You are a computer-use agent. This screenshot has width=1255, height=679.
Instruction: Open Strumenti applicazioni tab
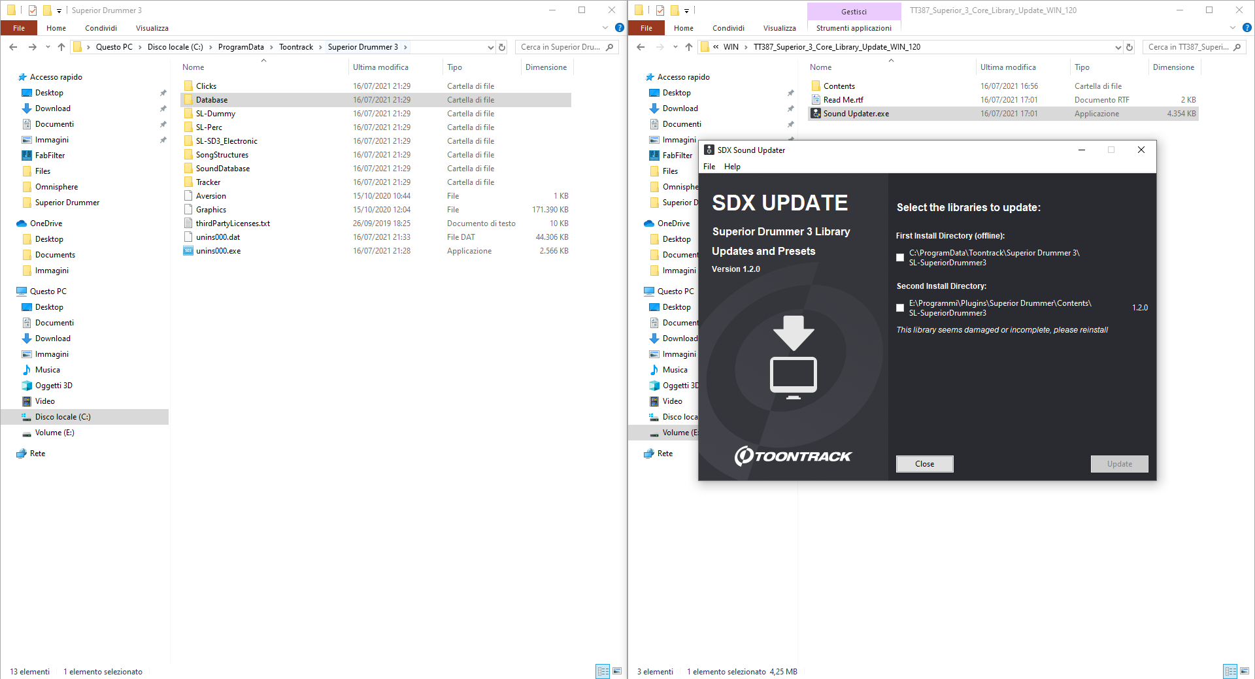click(x=854, y=28)
